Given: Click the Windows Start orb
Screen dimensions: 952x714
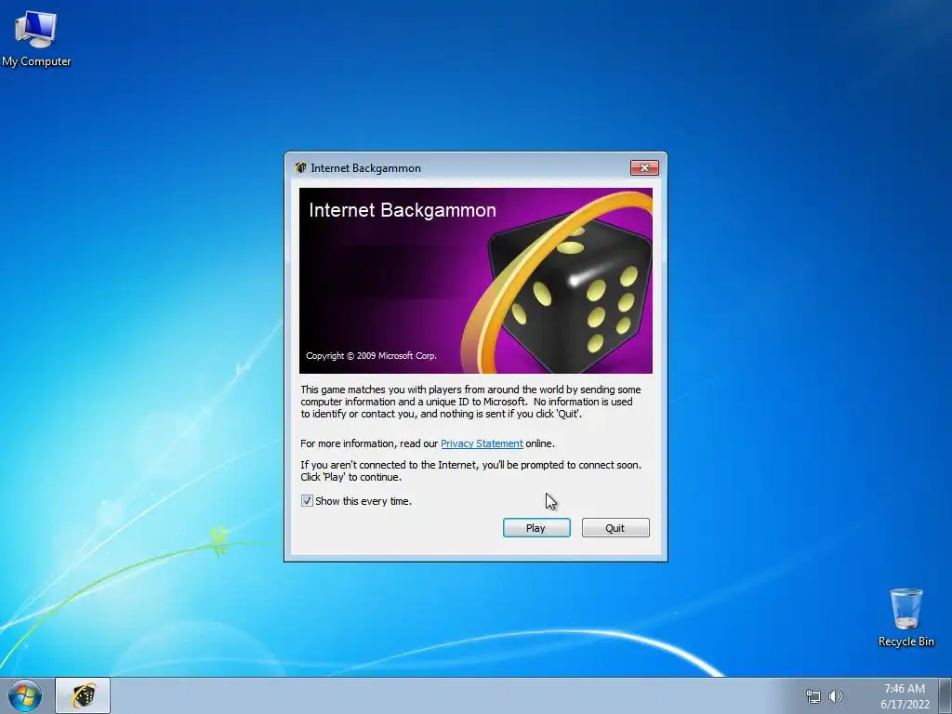Looking at the screenshot, I should click(x=25, y=695).
